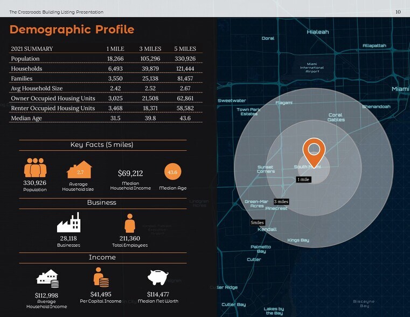Click the Coral Gables map label

click(336, 117)
